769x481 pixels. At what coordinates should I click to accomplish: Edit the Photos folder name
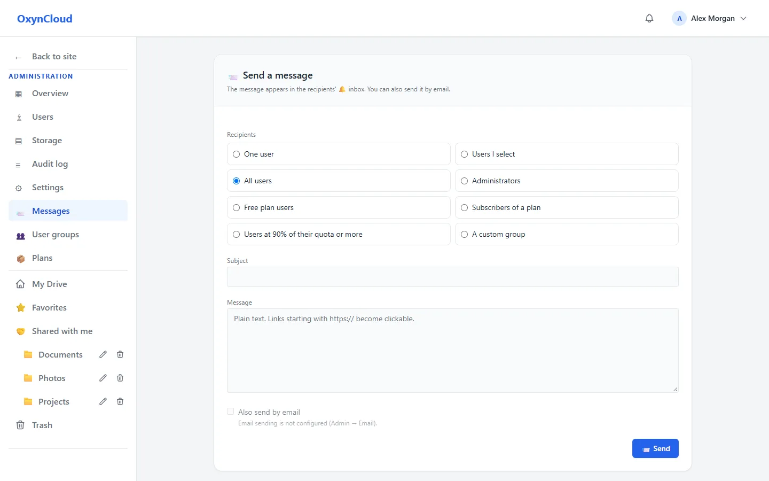(103, 378)
